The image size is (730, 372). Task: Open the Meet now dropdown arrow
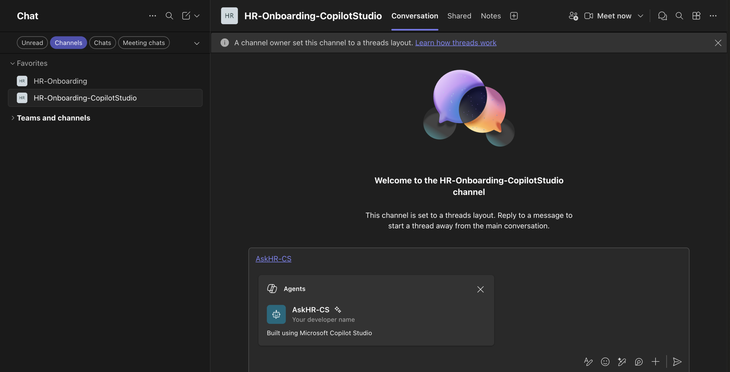point(640,16)
